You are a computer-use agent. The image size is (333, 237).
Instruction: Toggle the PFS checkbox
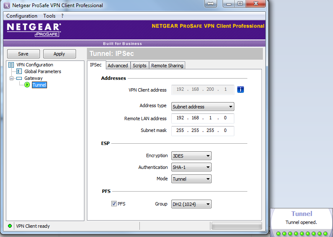point(114,204)
